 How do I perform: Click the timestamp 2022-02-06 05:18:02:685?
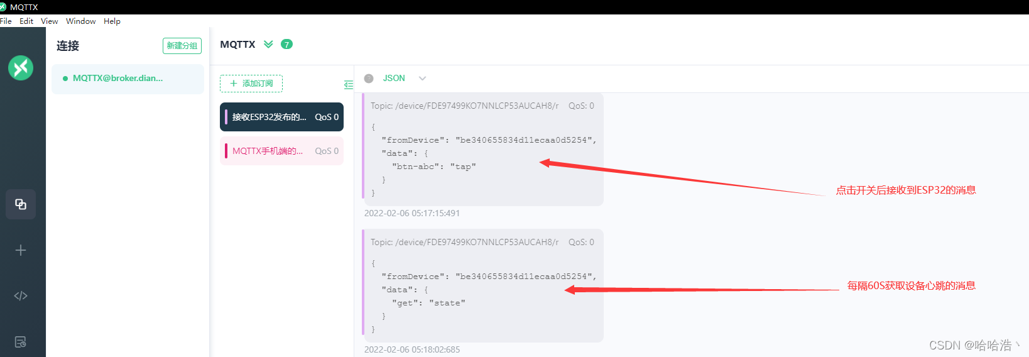412,349
